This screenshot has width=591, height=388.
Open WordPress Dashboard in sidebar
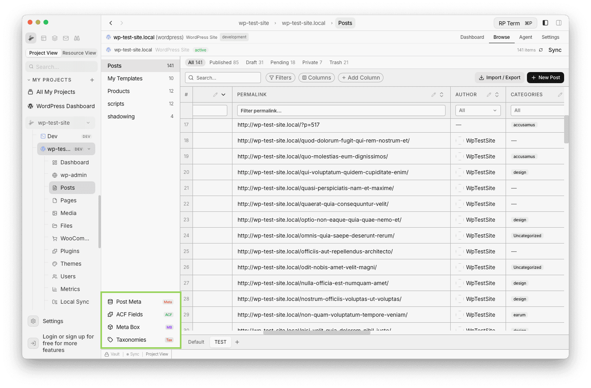click(61, 106)
